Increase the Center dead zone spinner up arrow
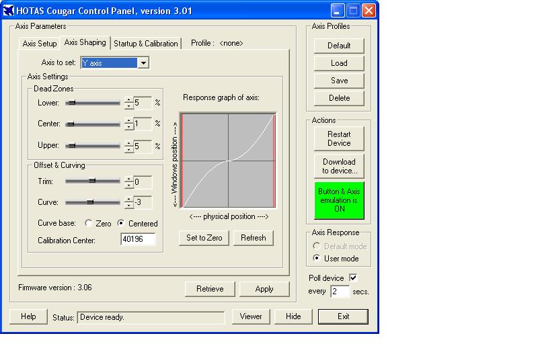This screenshot has width=538, height=344. (x=129, y=121)
